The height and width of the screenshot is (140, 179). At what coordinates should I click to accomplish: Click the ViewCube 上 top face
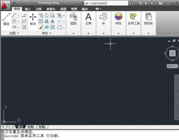tap(172, 53)
